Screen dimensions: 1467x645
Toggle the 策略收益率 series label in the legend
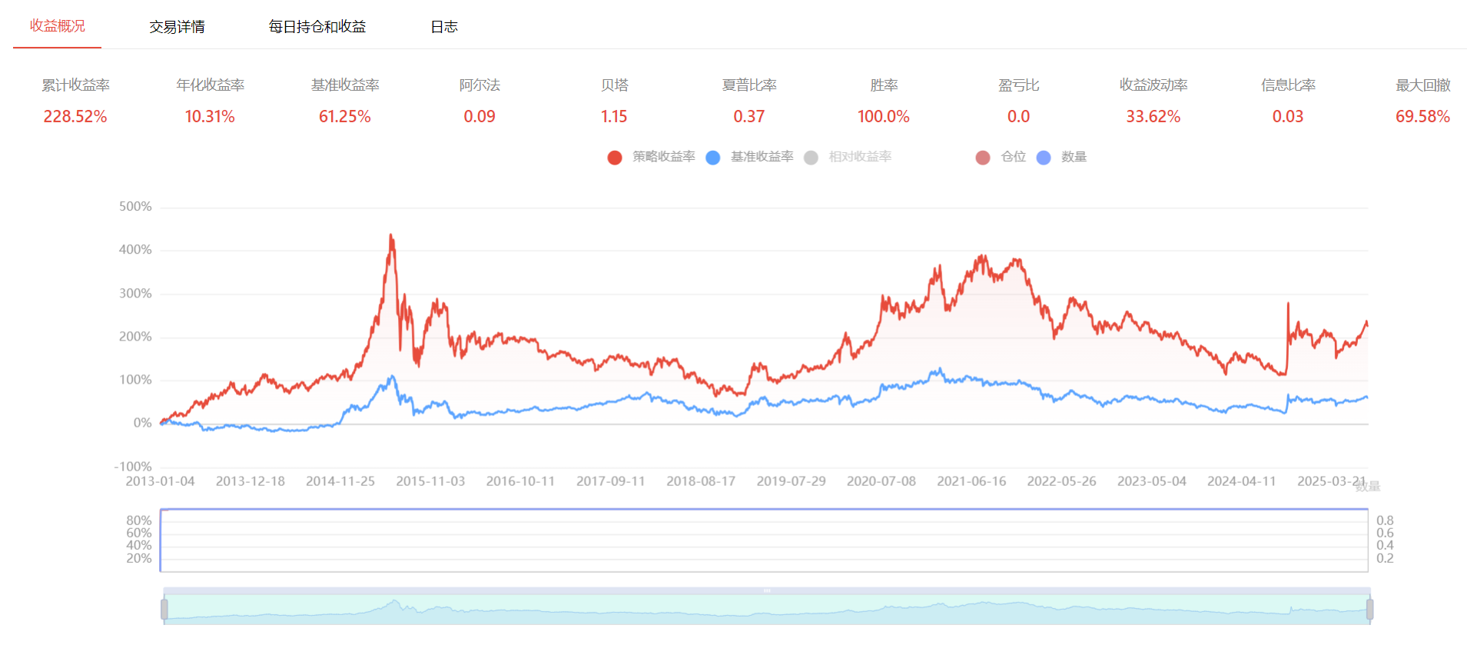click(663, 157)
